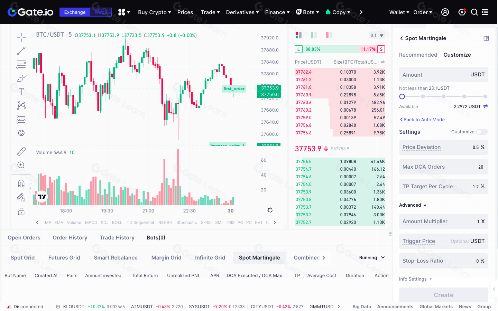The height and width of the screenshot is (311, 498).
Task: Select the Text annotation tool
Action: [x=21, y=92]
